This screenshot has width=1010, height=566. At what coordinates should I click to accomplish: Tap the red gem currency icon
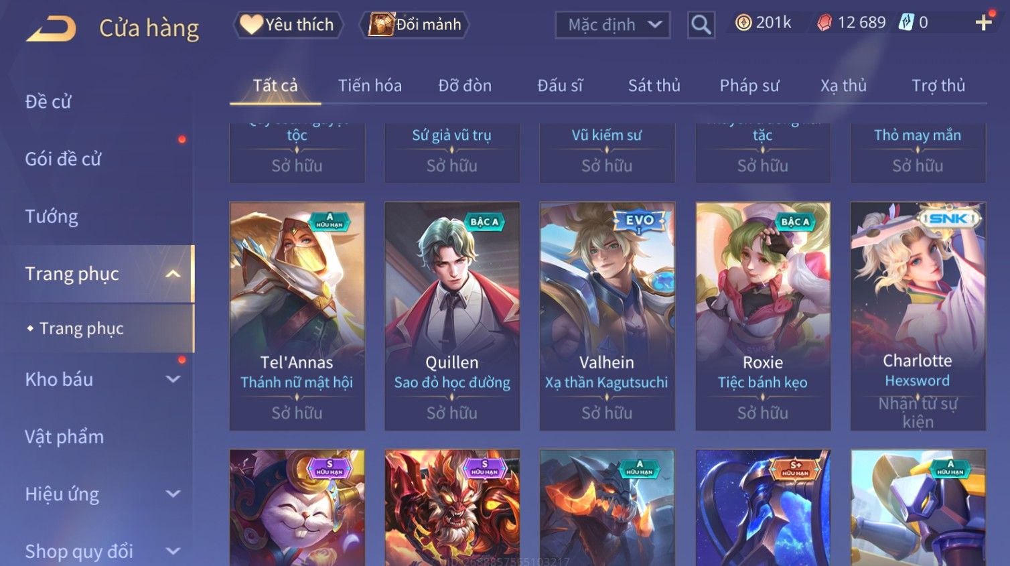coord(824,23)
